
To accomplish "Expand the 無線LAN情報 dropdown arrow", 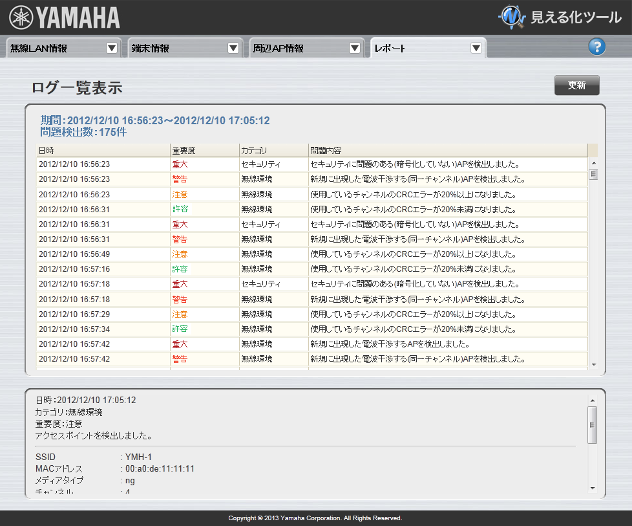I will pos(112,48).
